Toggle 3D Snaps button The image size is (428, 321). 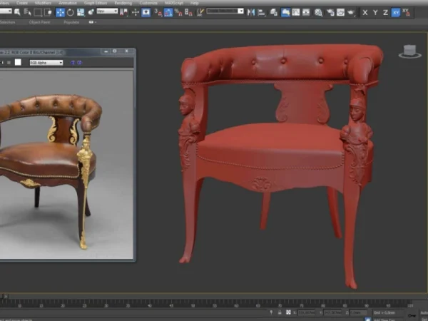pyautogui.click(x=158, y=12)
